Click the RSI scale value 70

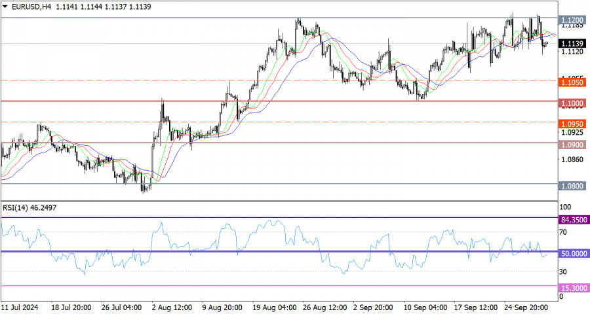tap(563, 232)
